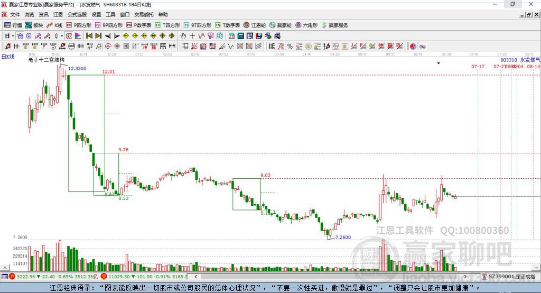Image resolution: width=541 pixels, height=293 pixels.
Task: Click the 9.76 resistance level label
Action: tap(123, 150)
